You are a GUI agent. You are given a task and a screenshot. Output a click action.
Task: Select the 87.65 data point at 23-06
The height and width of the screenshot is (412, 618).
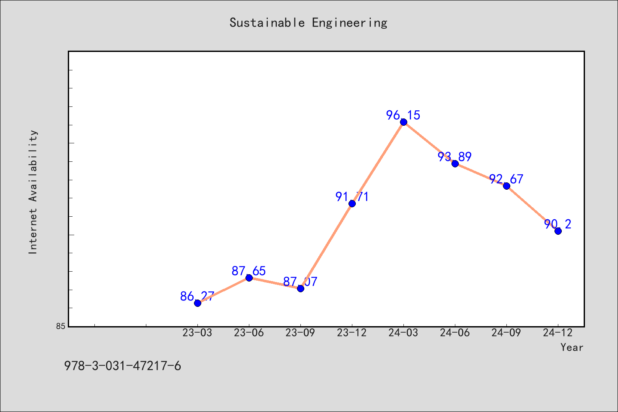pyautogui.click(x=249, y=278)
